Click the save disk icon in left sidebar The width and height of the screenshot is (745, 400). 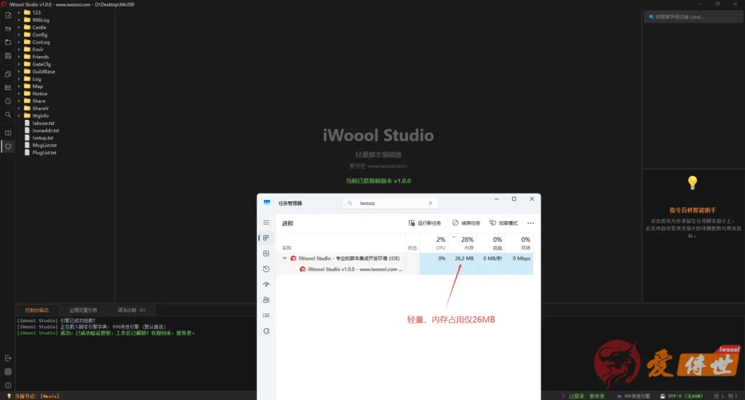click(8, 56)
